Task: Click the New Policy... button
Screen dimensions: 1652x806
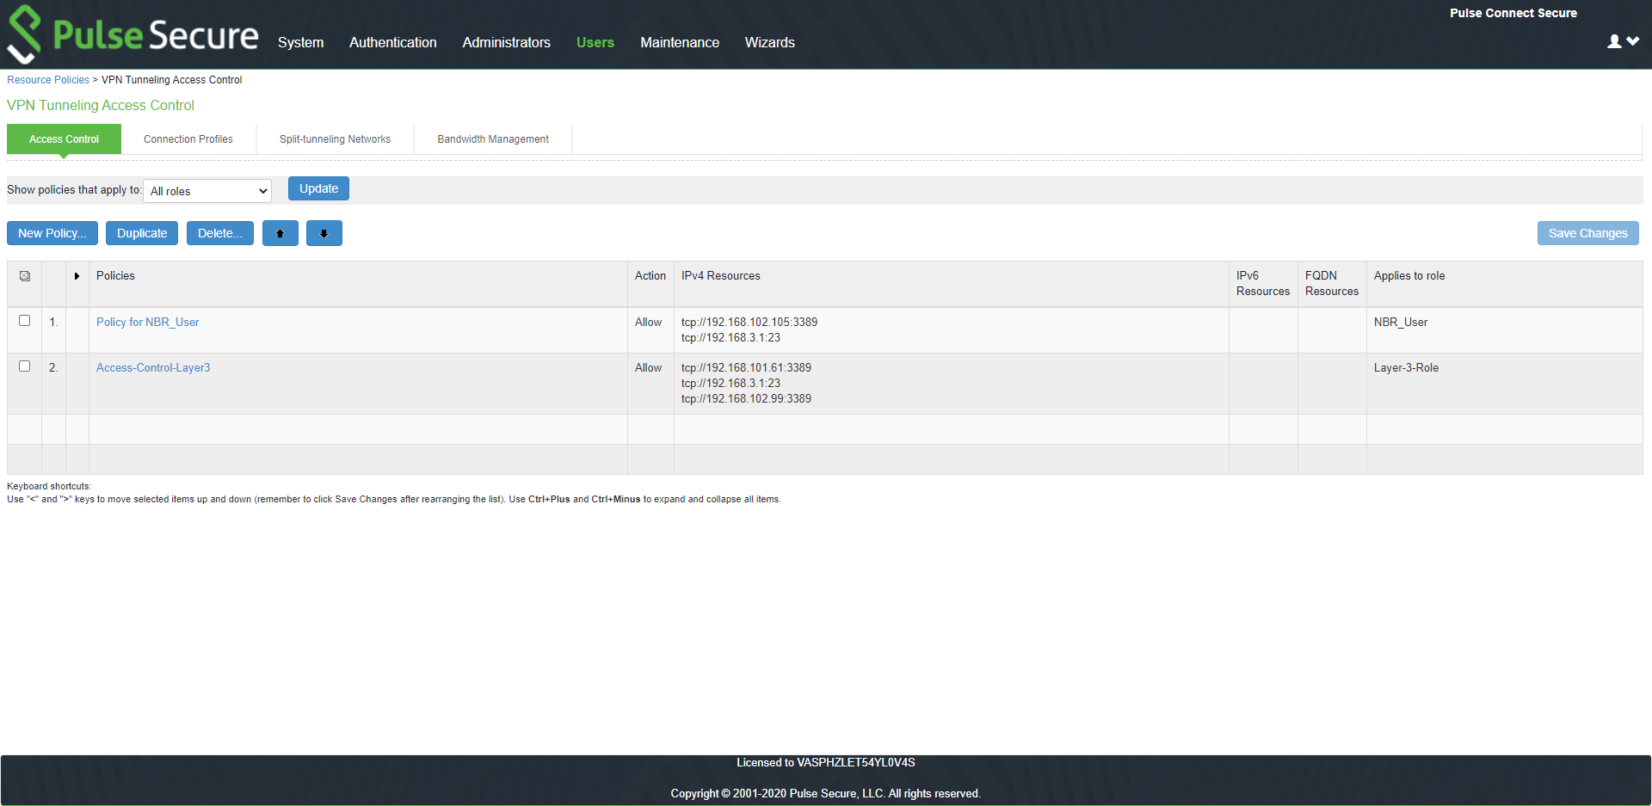Action: pyautogui.click(x=52, y=233)
